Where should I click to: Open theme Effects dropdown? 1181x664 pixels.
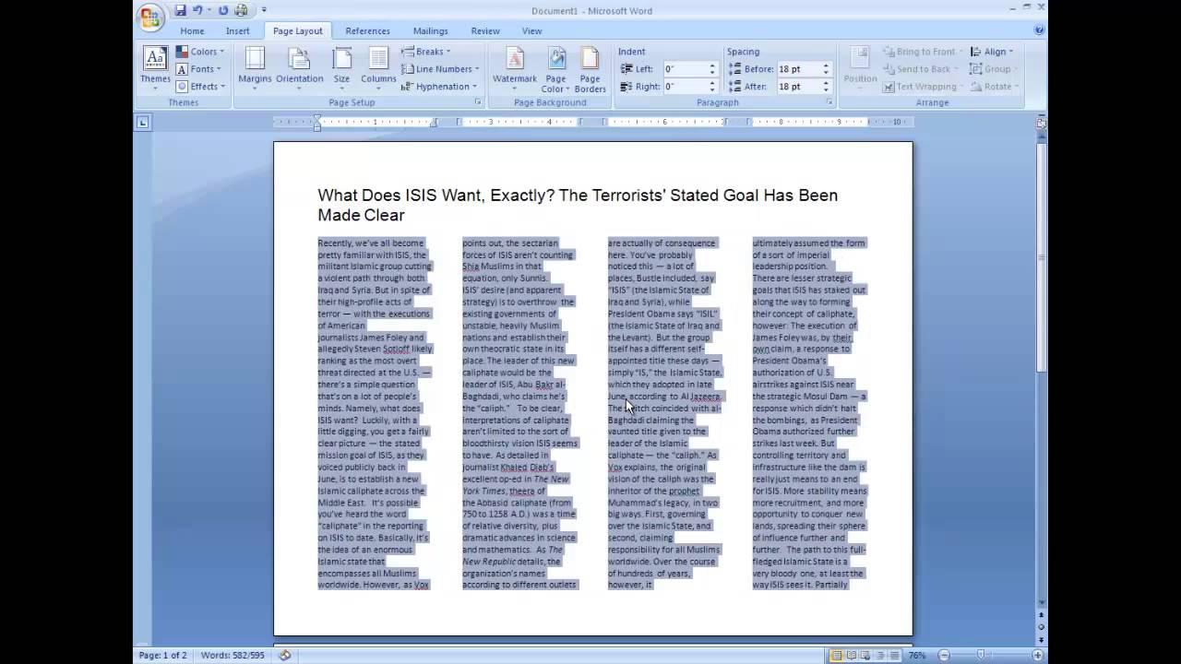pos(199,87)
